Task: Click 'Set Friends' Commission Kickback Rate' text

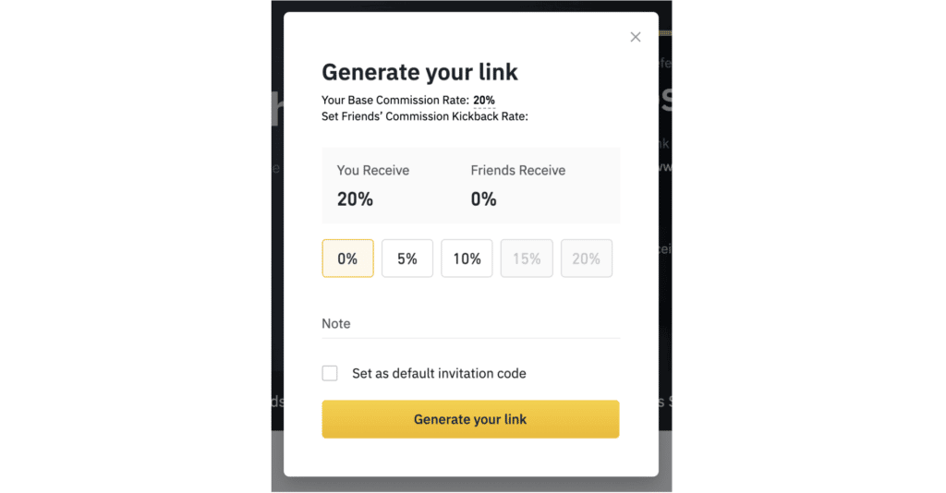Action: [x=424, y=116]
